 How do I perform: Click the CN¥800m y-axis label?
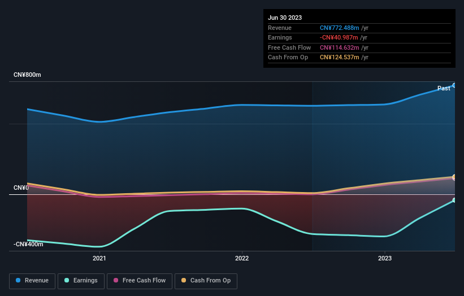tap(27, 75)
